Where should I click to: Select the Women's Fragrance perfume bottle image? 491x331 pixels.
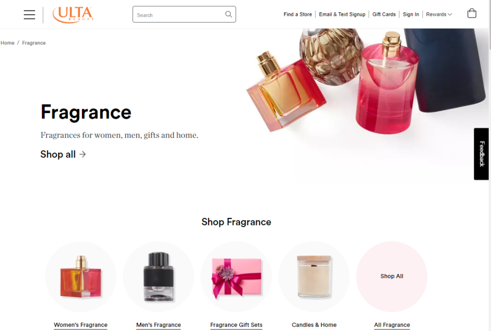[x=81, y=276]
